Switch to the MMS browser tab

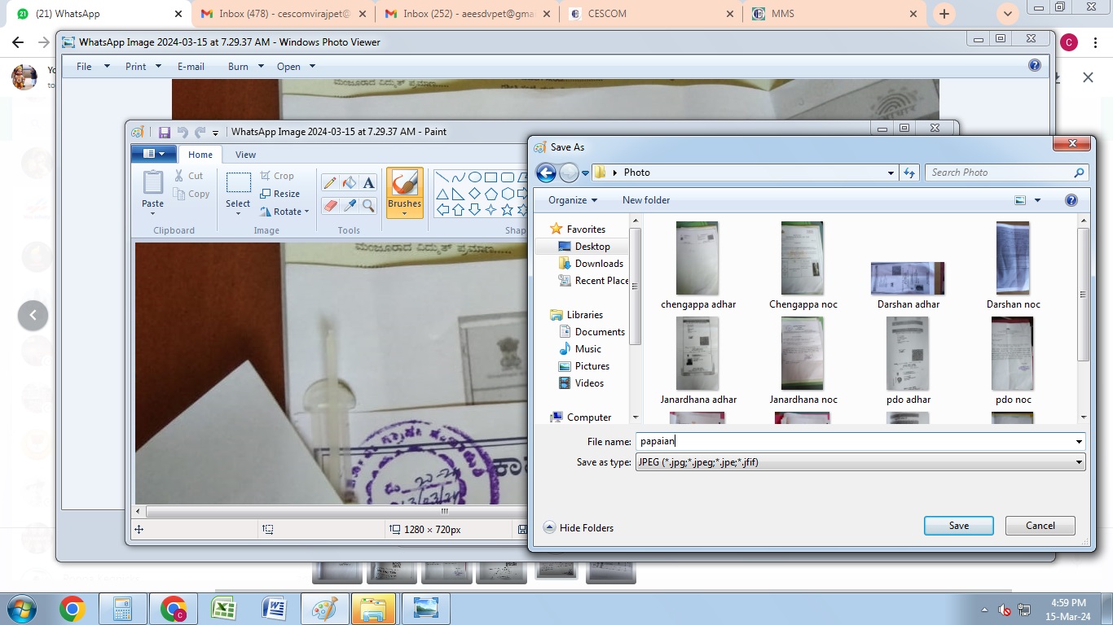(x=835, y=14)
